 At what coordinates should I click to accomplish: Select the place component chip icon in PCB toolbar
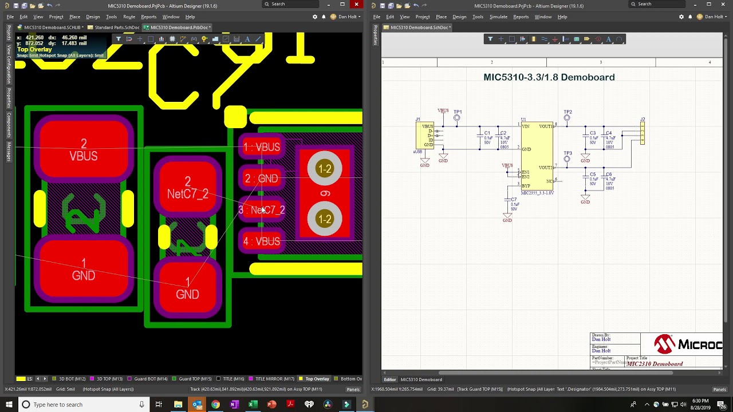172,39
